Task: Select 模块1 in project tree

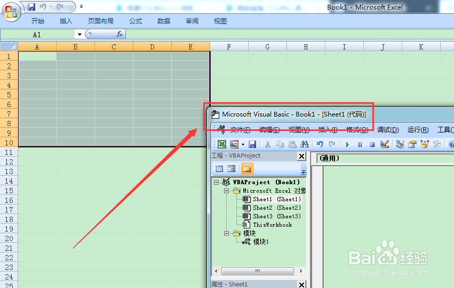Action: [x=261, y=242]
